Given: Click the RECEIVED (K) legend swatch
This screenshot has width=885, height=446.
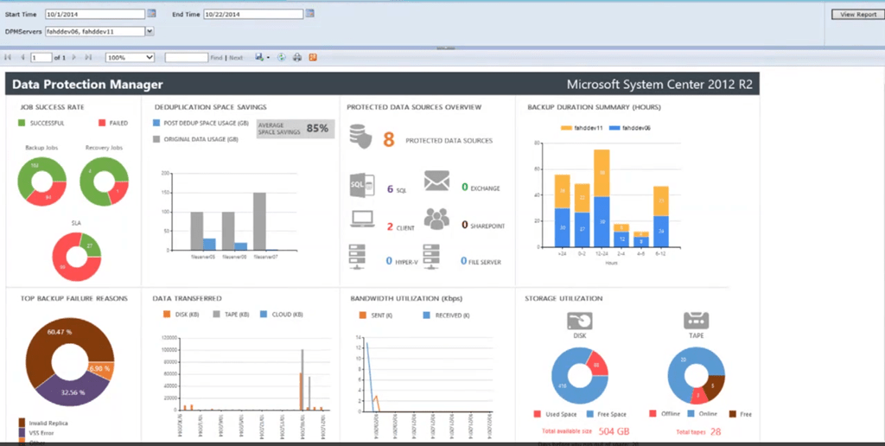Looking at the screenshot, I should [x=427, y=315].
